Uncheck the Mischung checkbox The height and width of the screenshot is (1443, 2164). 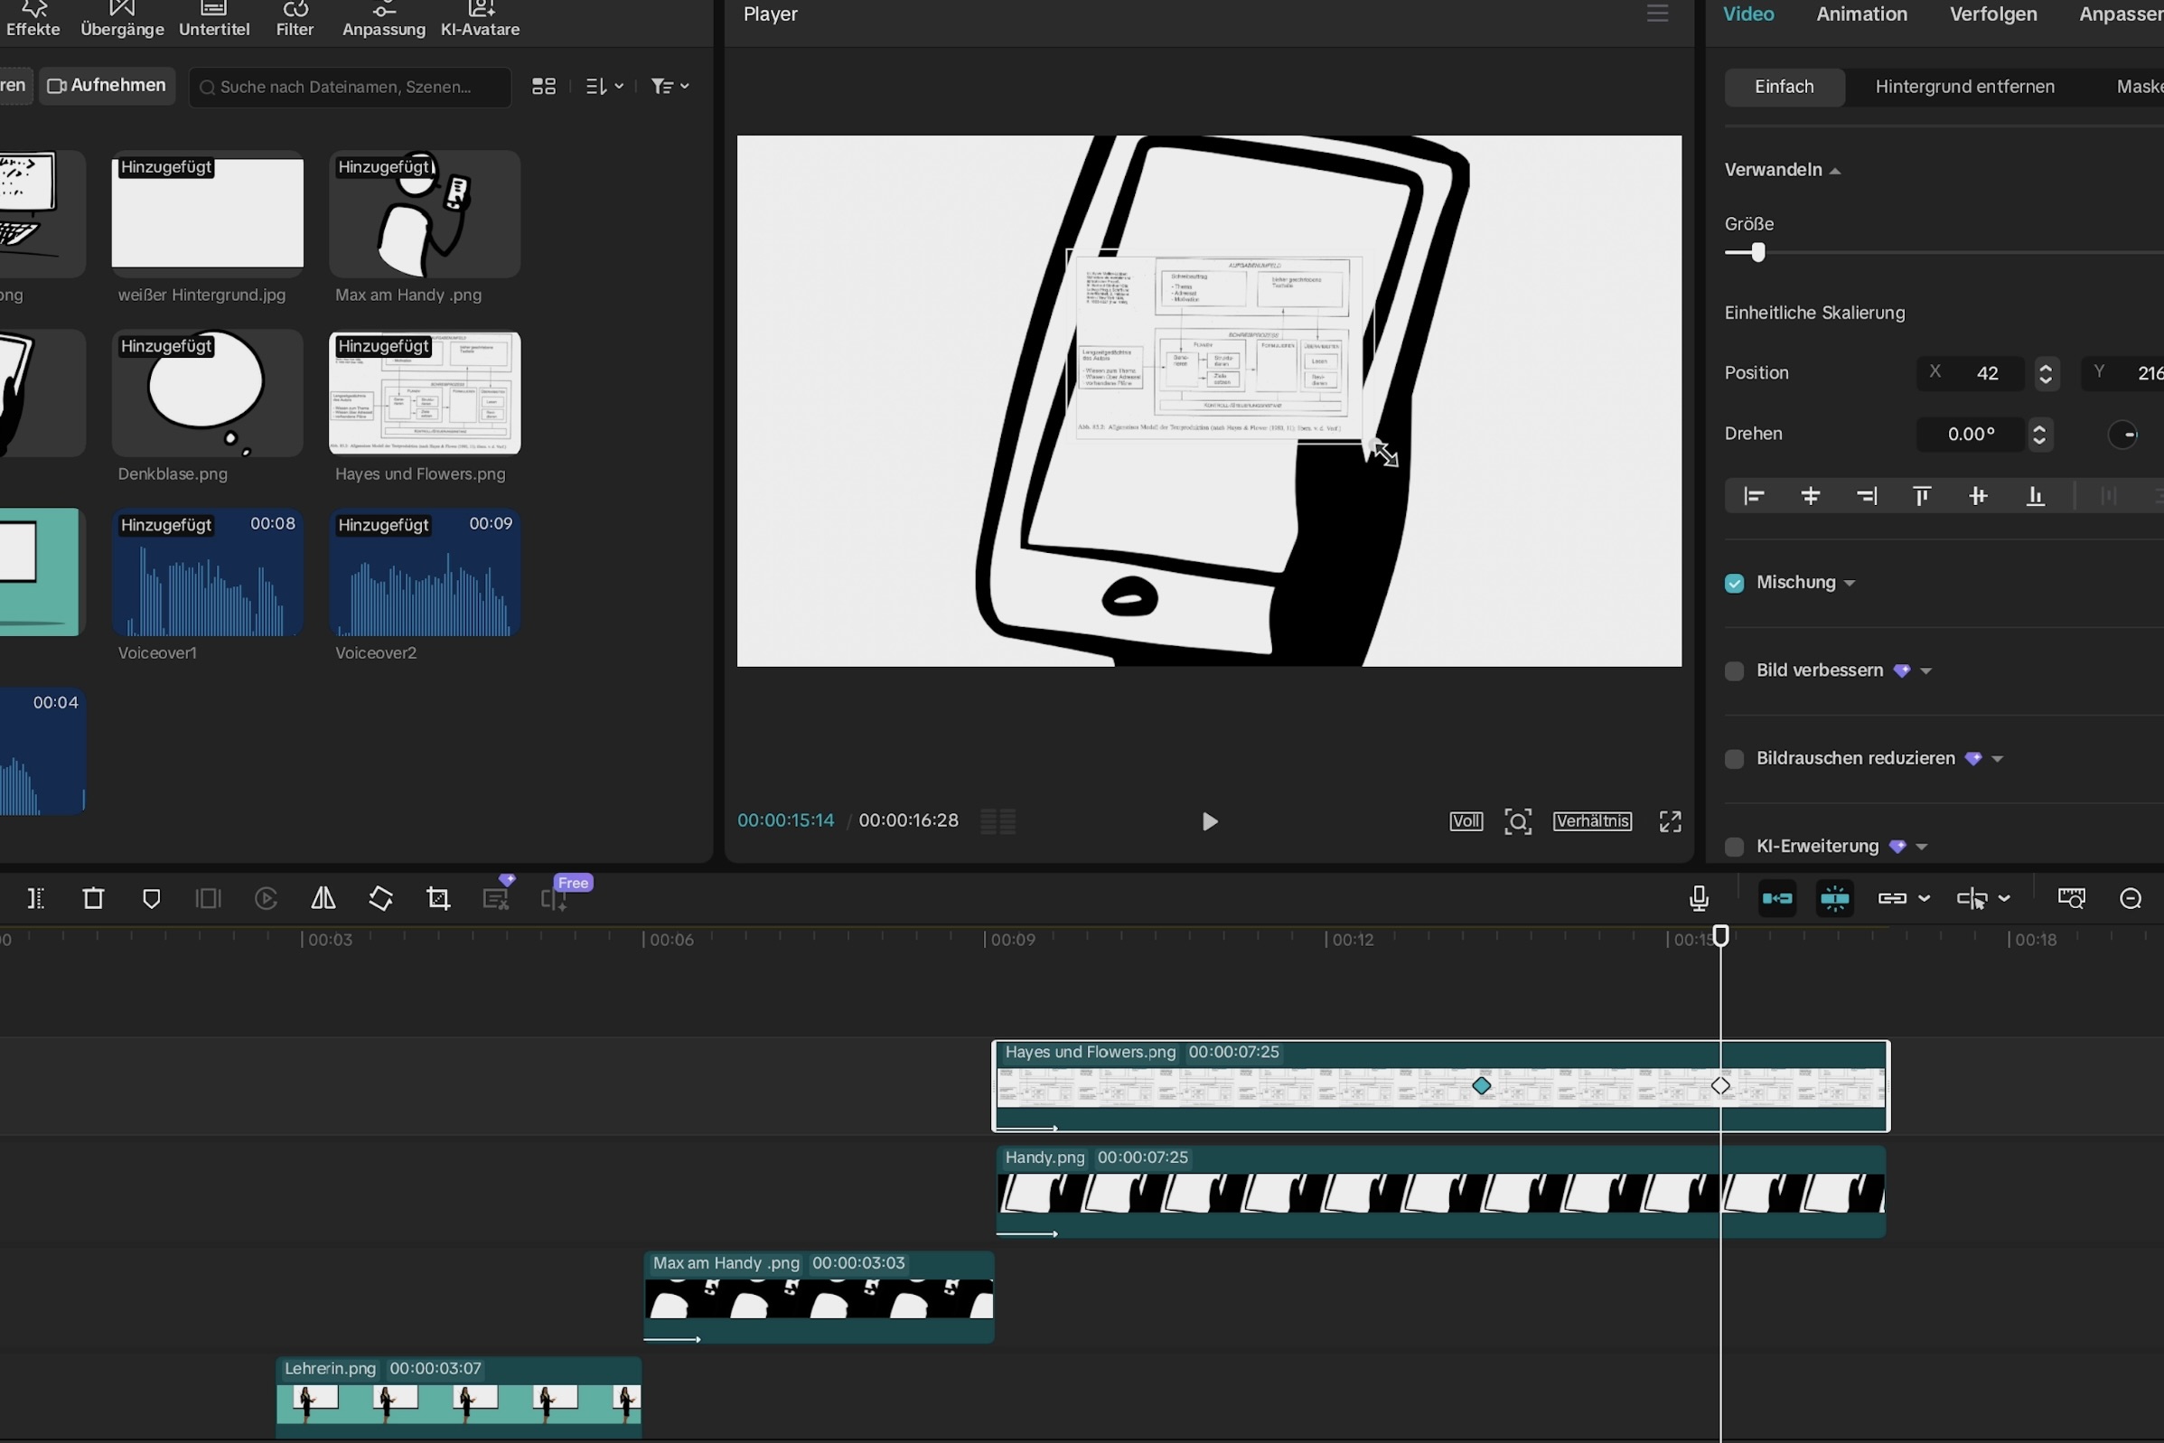pos(1734,584)
